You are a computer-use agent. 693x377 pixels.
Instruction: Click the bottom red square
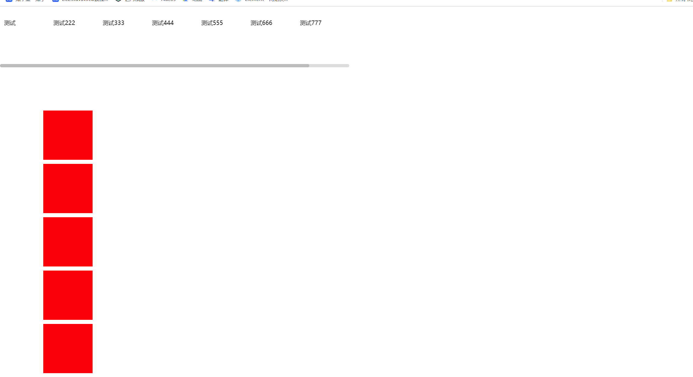pos(68,349)
